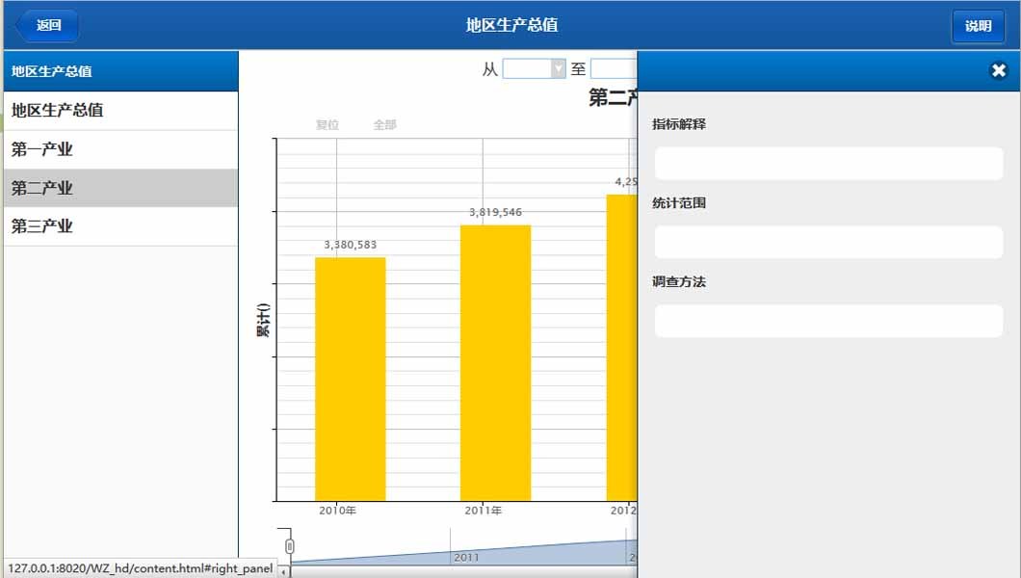Close the indicator explanation side panel
This screenshot has width=1021, height=578.
coord(1000,71)
